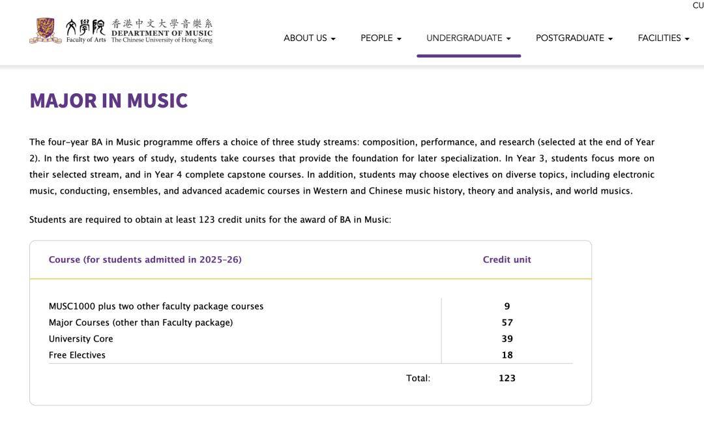Expand the caret arrow beside PEOPLE
The width and height of the screenshot is (704, 421).
tap(399, 39)
